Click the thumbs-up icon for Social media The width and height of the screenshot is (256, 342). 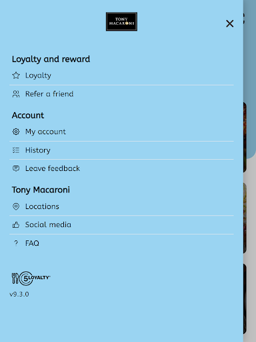(16, 225)
